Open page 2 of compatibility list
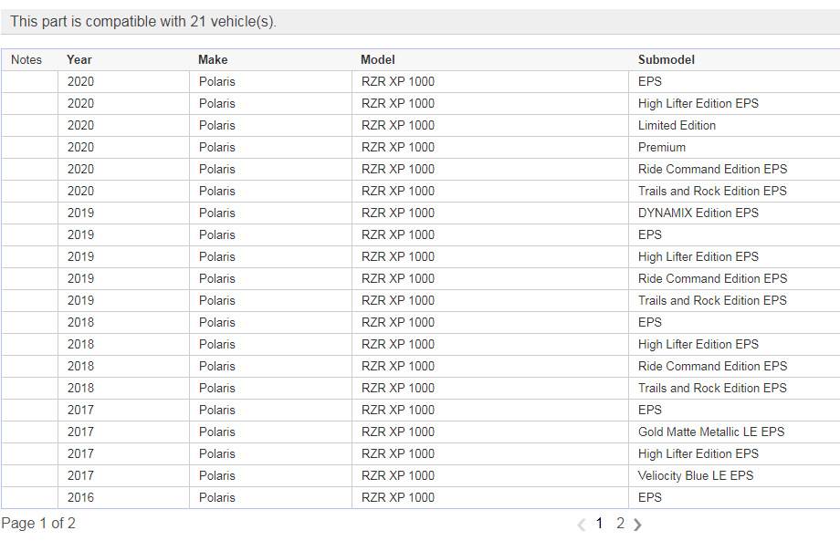 tap(620, 524)
